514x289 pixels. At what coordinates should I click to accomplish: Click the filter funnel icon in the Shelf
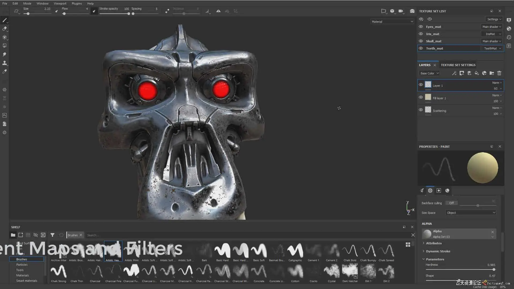52,235
